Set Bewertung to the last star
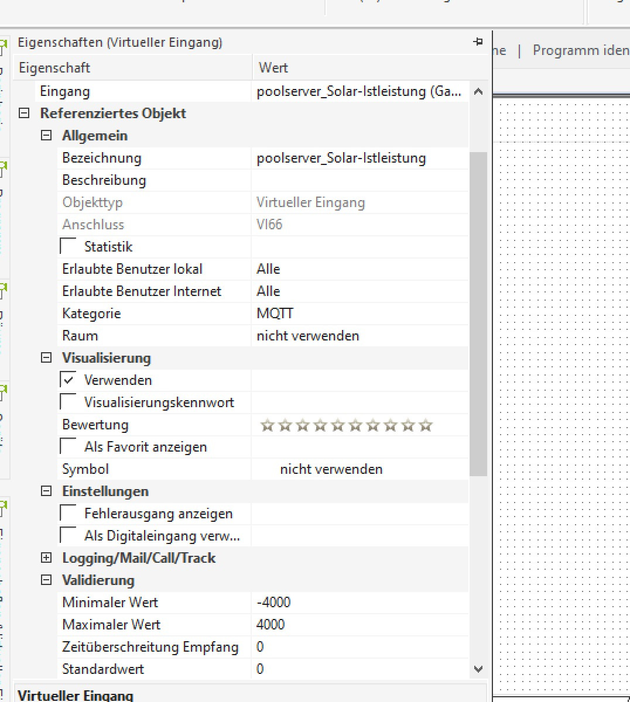The image size is (630, 702). [426, 425]
